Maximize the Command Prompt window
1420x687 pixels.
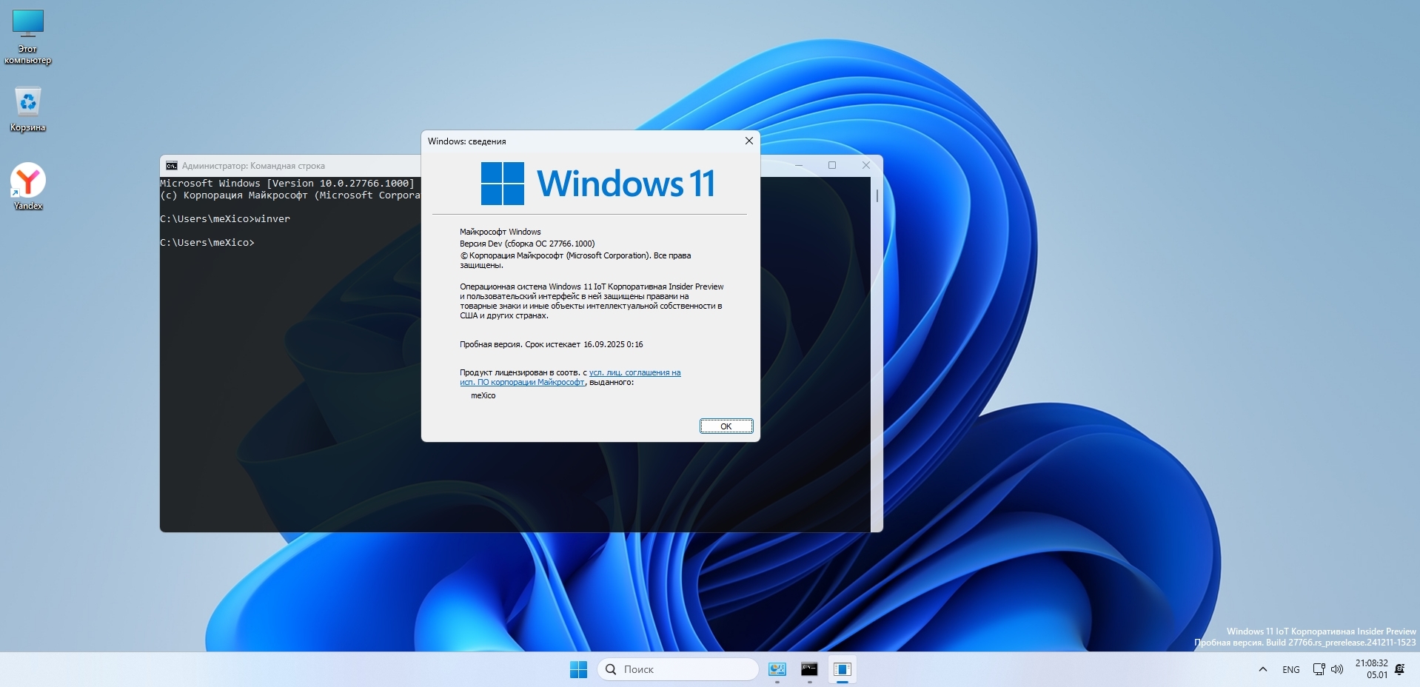pyautogui.click(x=832, y=165)
